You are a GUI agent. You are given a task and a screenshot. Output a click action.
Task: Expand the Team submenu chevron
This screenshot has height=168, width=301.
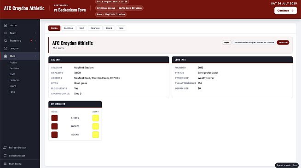pyautogui.click(x=35, y=33)
